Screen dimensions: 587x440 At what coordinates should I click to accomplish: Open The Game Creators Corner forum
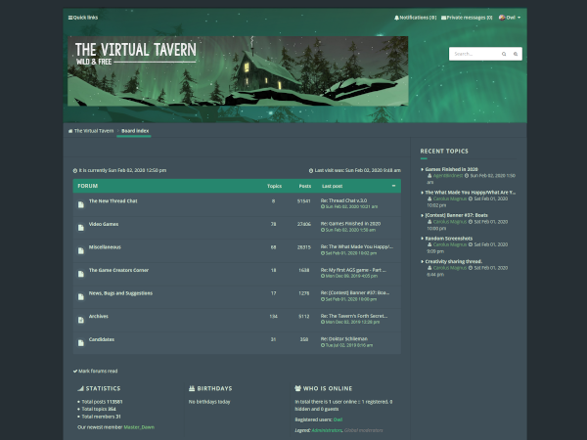(x=118, y=270)
